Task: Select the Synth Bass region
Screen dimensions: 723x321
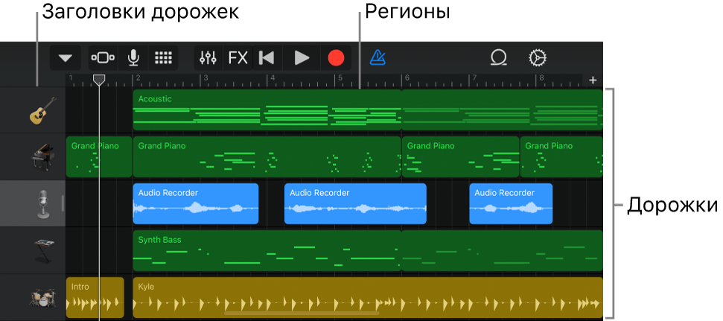Action: 267,250
